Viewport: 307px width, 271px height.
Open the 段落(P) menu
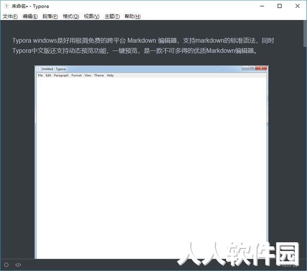tap(50, 16)
